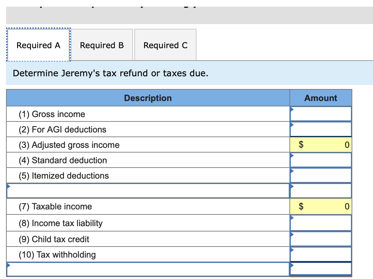Select the Itemized deductions amount field
This screenshot has height=279, width=373.
click(x=321, y=176)
